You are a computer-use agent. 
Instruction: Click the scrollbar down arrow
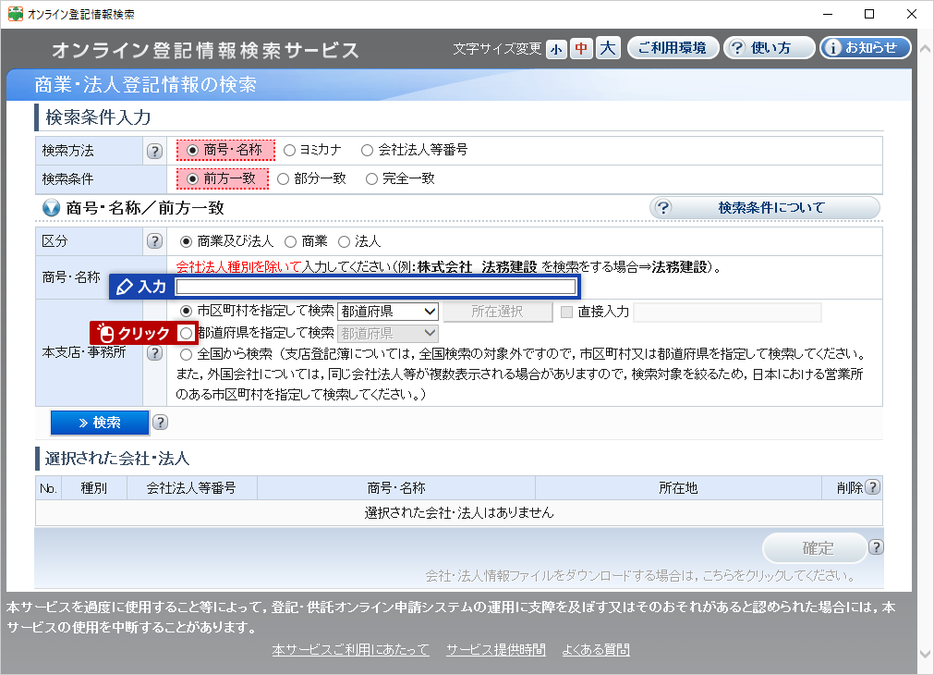coord(925,655)
